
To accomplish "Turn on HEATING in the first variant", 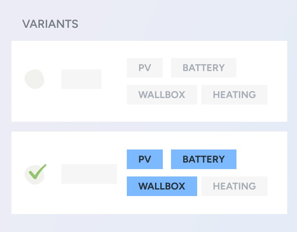I will click(x=234, y=95).
